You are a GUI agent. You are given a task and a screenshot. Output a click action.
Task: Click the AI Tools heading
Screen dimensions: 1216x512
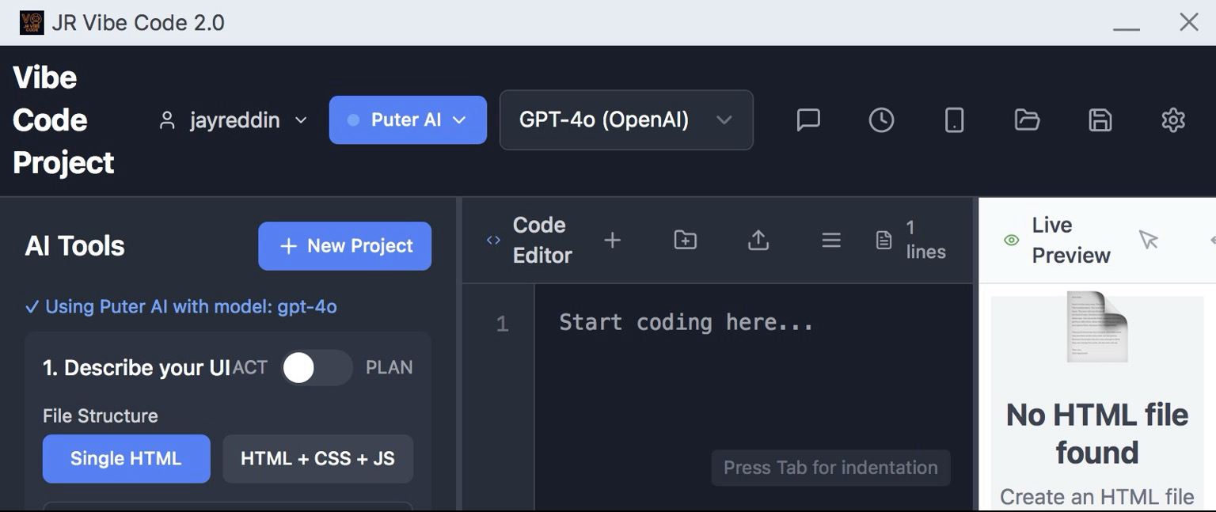click(x=75, y=246)
